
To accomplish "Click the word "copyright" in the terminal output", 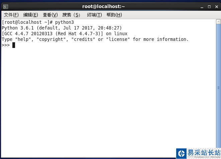I will 51,40.
